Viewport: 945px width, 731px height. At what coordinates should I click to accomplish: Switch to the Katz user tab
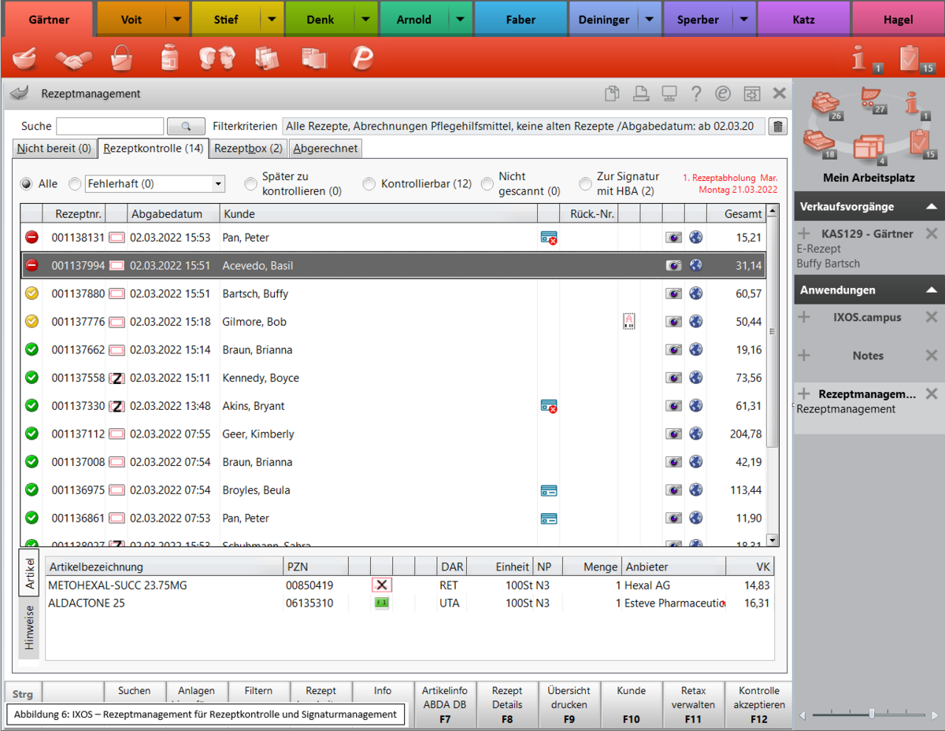803,20
